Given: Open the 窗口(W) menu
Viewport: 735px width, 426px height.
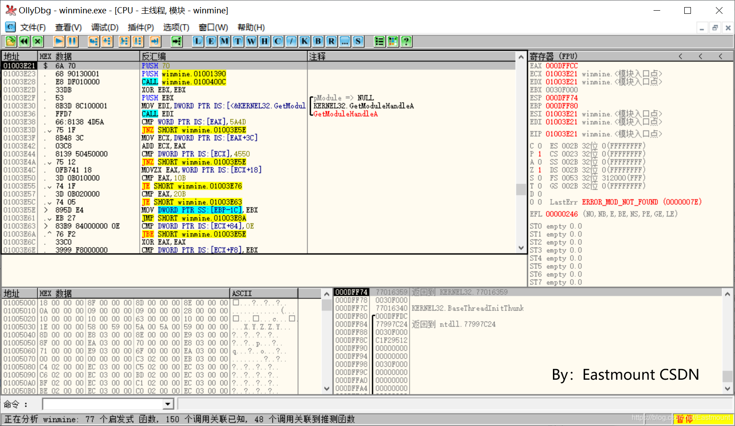Looking at the screenshot, I should [x=213, y=28].
